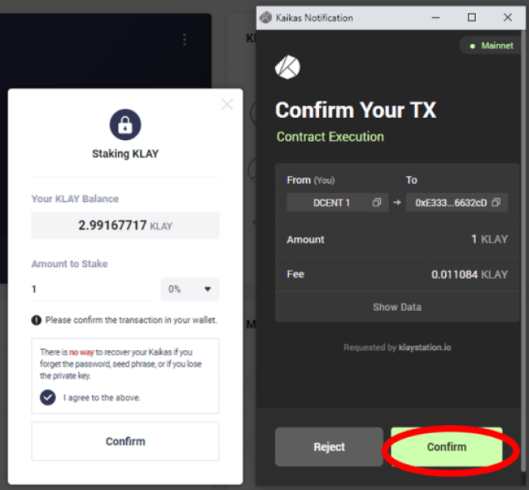Copy the DCENT 1 sender address
The height and width of the screenshot is (490, 529).
(x=376, y=203)
